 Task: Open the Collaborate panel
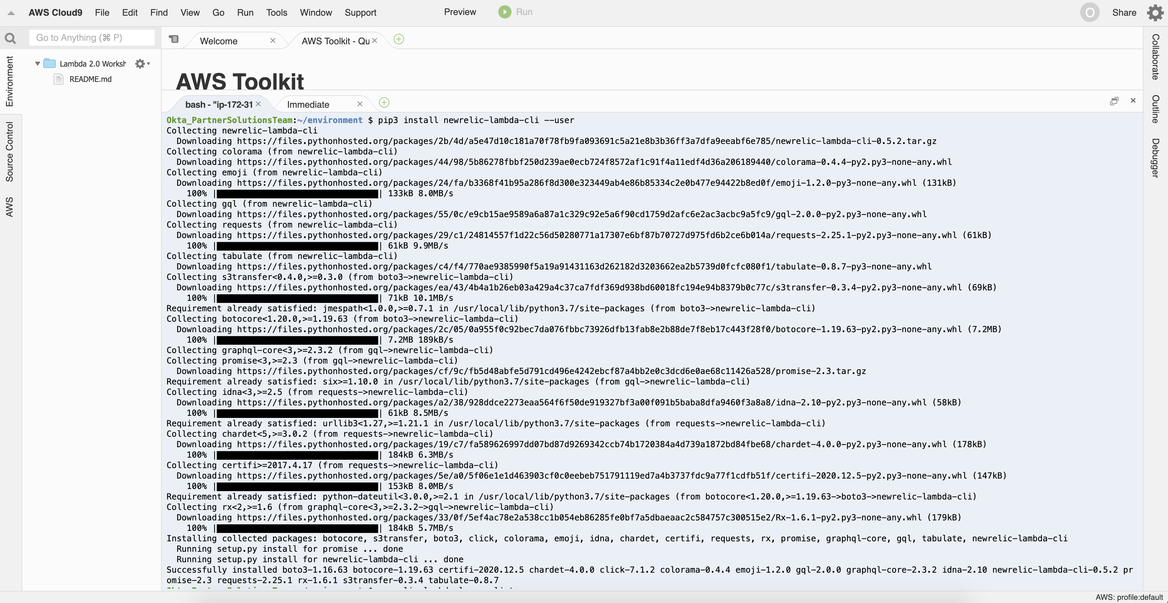pyautogui.click(x=1156, y=57)
